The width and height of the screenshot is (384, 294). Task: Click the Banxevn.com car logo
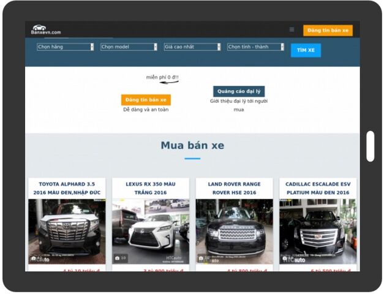pos(46,29)
